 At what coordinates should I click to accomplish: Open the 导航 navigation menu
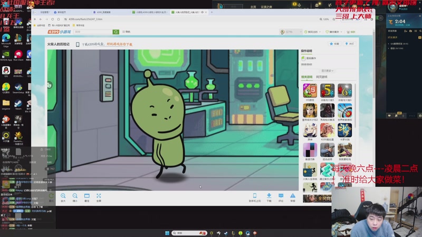[x=126, y=32]
